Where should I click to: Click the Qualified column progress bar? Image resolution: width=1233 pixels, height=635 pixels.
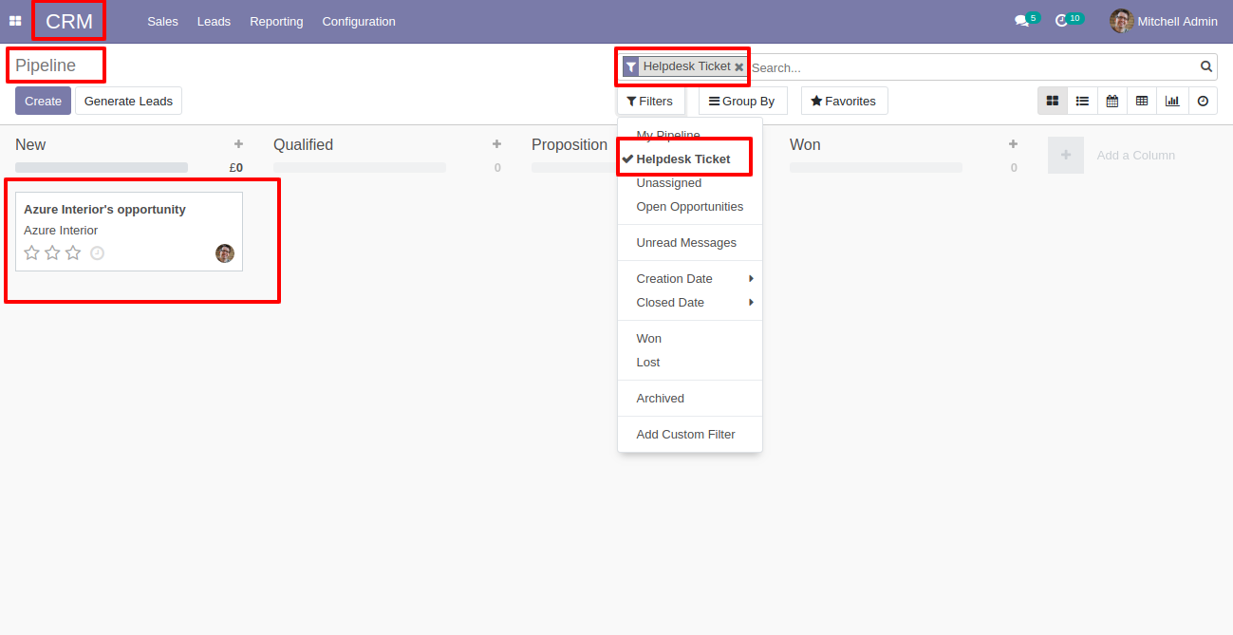360,167
